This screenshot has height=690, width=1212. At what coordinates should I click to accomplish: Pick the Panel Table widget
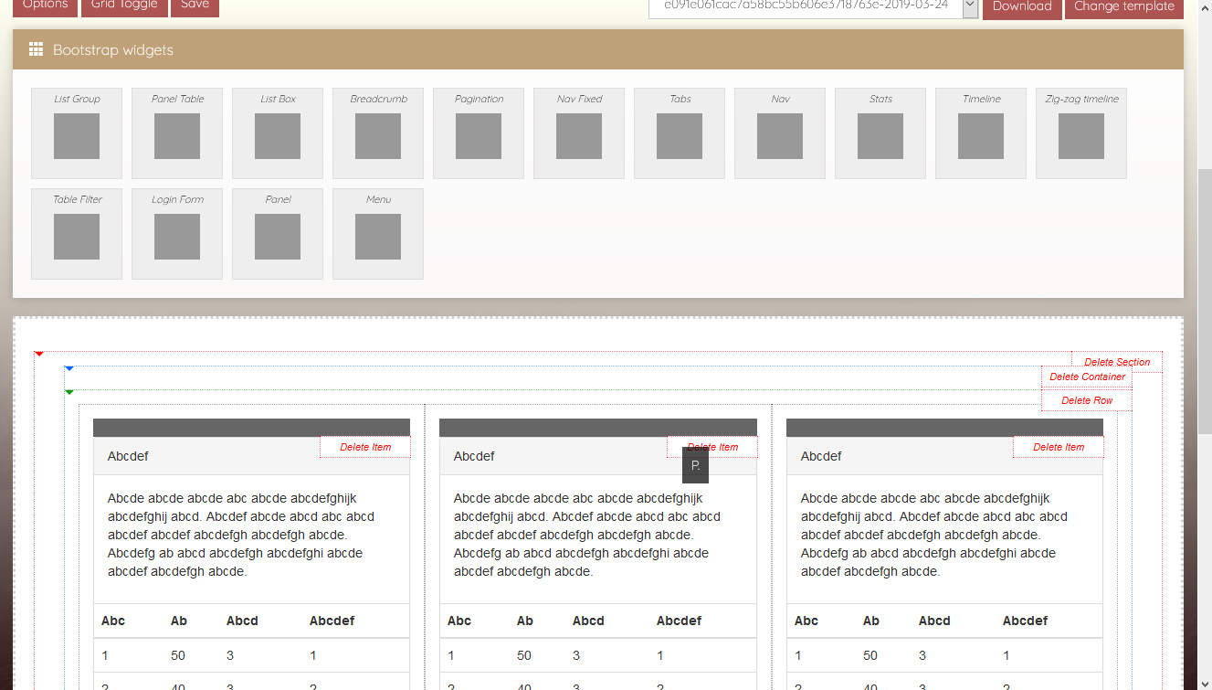click(177, 133)
